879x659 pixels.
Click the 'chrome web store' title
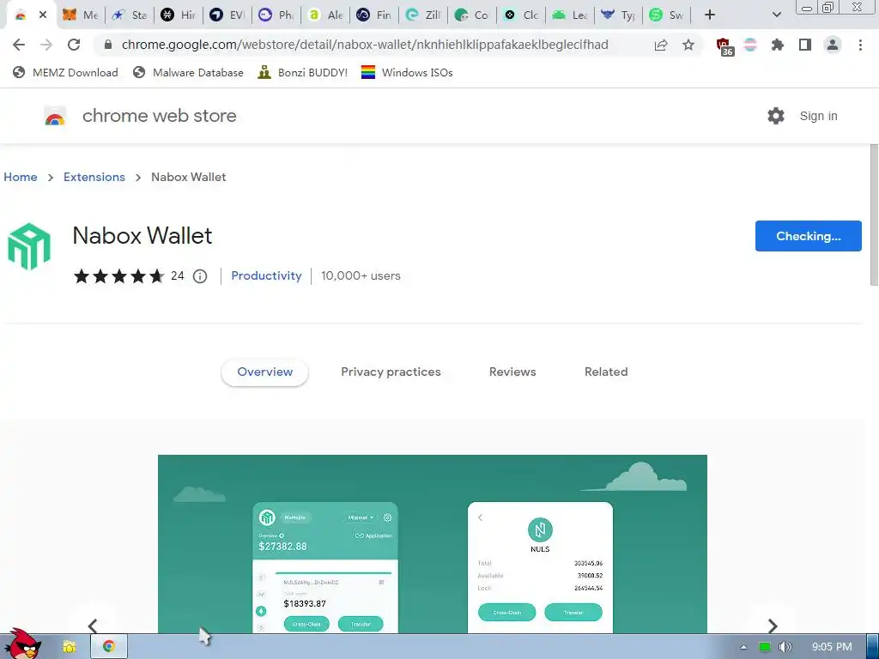tap(159, 116)
